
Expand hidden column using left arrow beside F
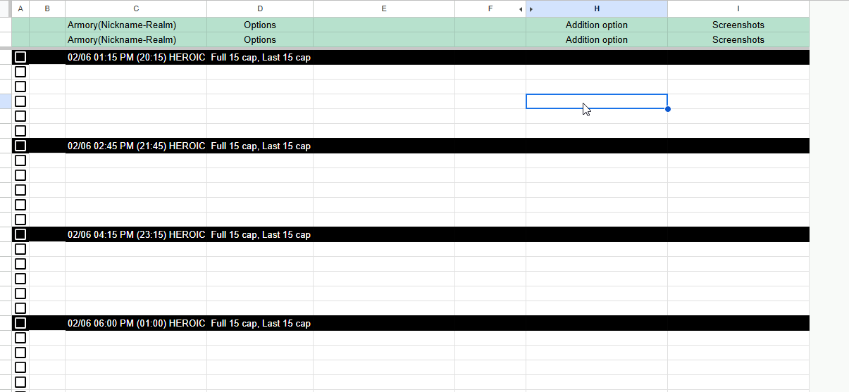(x=521, y=8)
